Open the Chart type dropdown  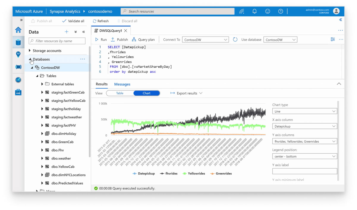point(304,111)
